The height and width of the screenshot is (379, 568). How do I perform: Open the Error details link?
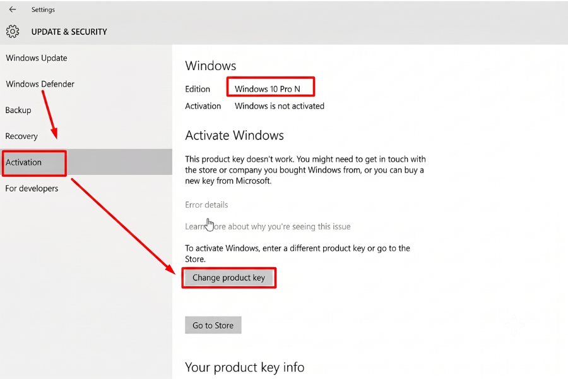click(x=206, y=205)
